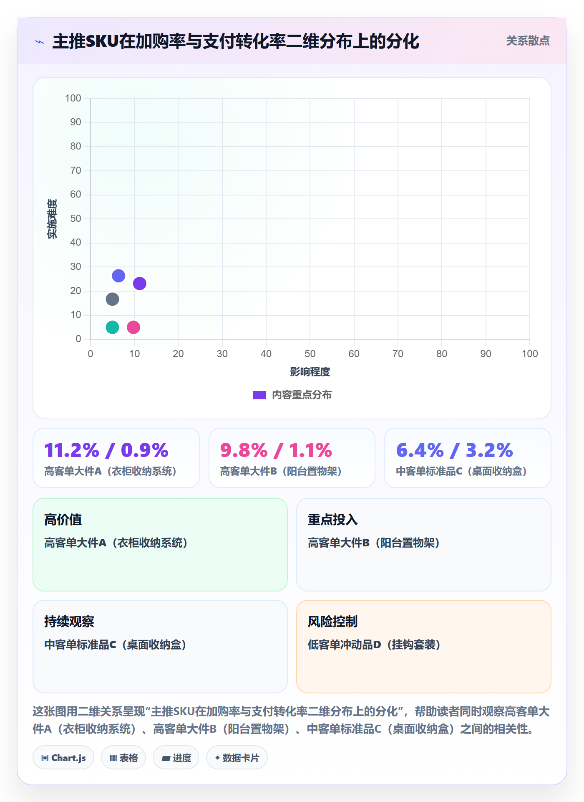Click the 表格 chip grid icon
Screen dimensions: 584x802
pyautogui.click(x=113, y=758)
